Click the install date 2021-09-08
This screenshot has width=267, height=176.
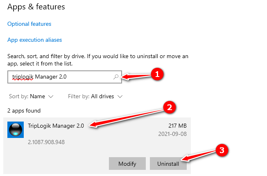click(172, 134)
